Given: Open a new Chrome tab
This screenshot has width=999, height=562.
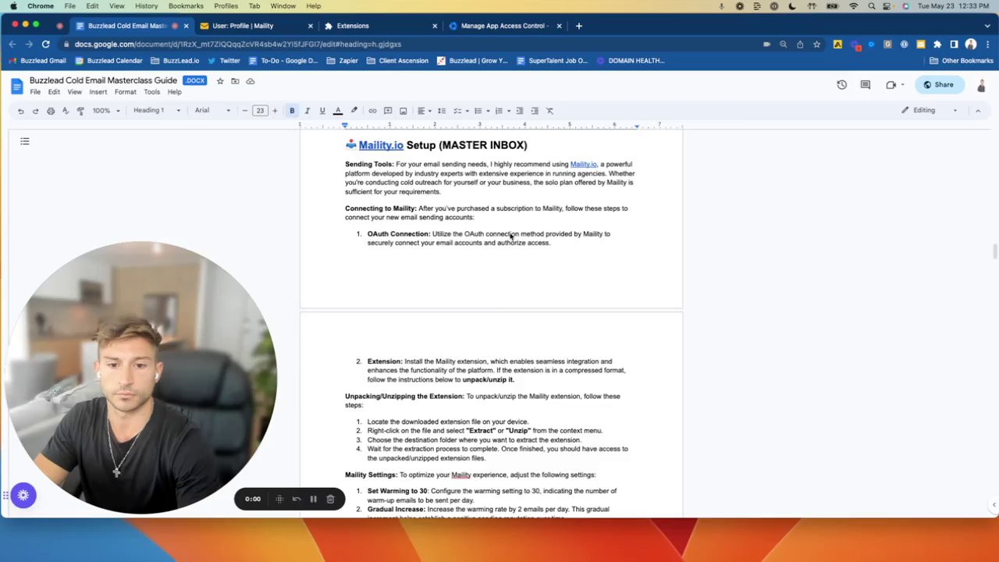Looking at the screenshot, I should [x=578, y=26].
